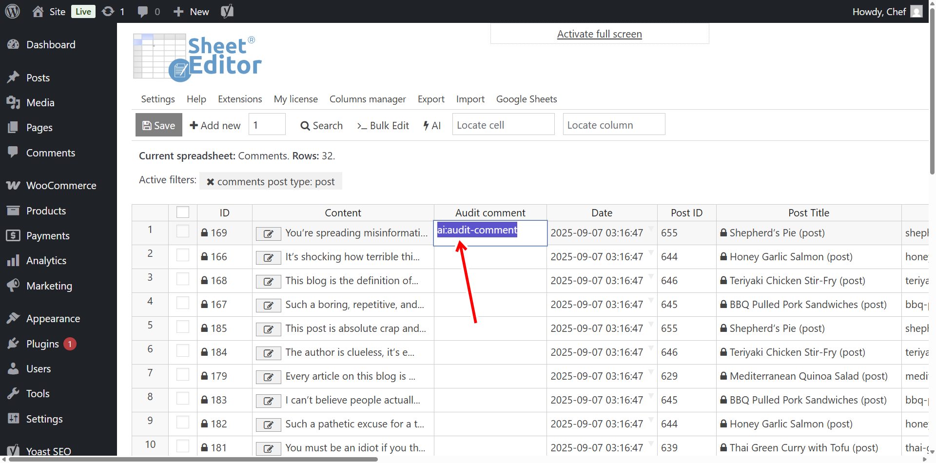Select row 5 checkbox for comment 185
This screenshot has height=463, width=936.
coord(183,327)
